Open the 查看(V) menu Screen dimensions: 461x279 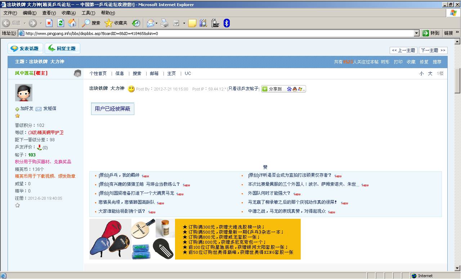pos(49,13)
